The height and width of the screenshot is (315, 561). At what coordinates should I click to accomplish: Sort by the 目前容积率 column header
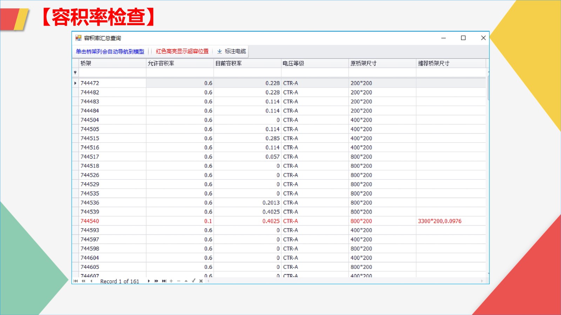pyautogui.click(x=247, y=63)
